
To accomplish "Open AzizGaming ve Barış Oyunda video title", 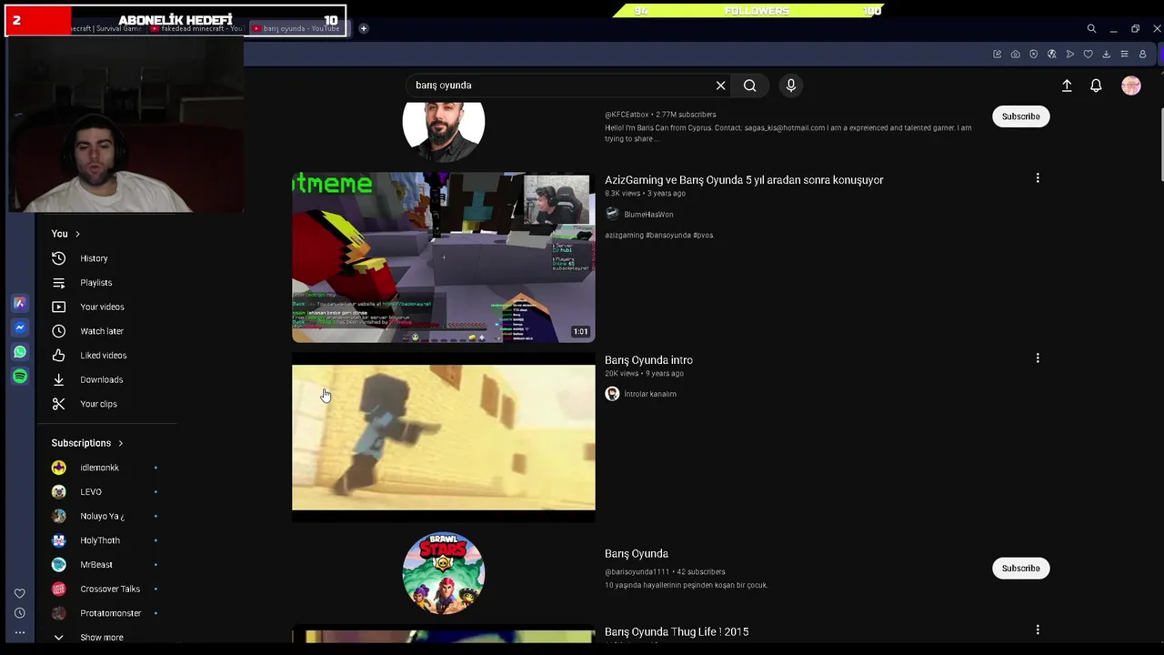I will [744, 180].
